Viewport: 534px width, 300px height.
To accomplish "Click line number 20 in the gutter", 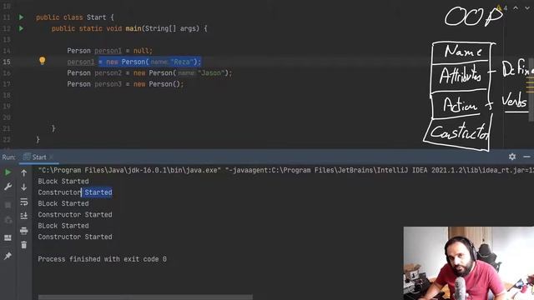I will click(x=7, y=117).
